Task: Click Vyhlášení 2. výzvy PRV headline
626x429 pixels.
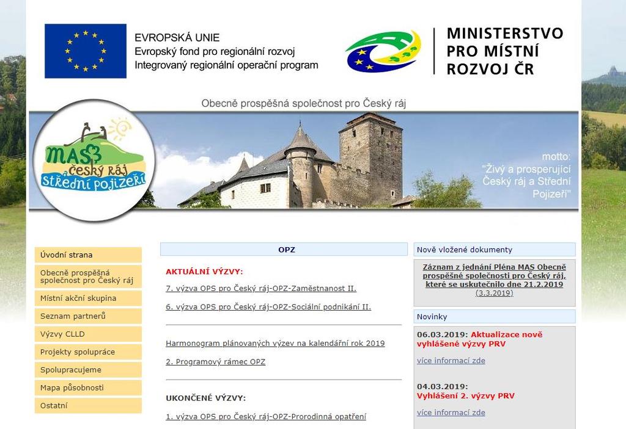Action: (x=465, y=396)
